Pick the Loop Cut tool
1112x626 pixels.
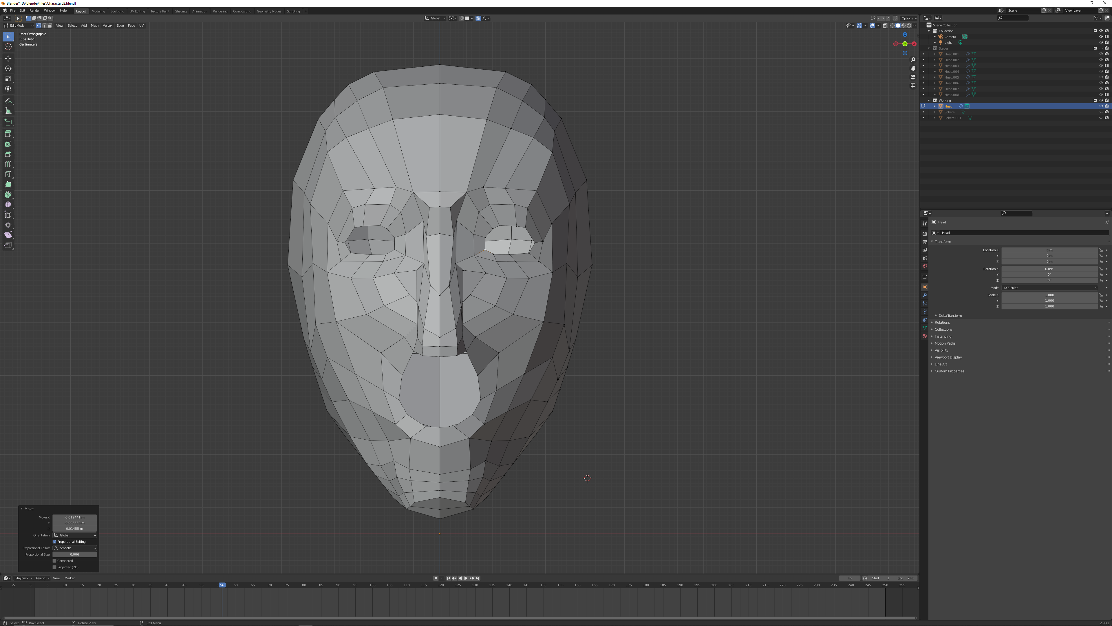click(x=8, y=164)
